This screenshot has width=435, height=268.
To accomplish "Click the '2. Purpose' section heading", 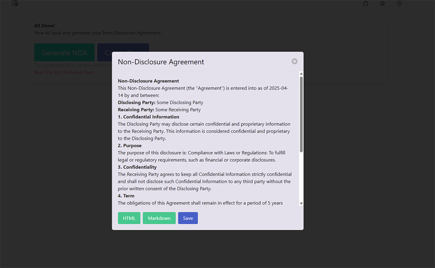I will 129,146.
